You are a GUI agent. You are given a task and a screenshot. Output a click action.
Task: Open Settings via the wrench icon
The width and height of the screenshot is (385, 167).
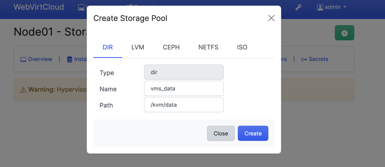click(298, 7)
